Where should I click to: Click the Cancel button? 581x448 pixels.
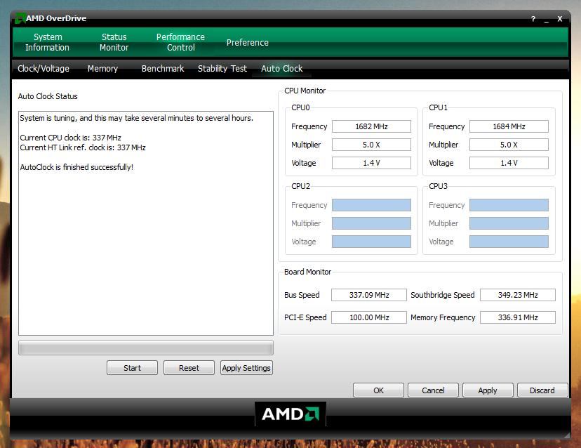[433, 390]
